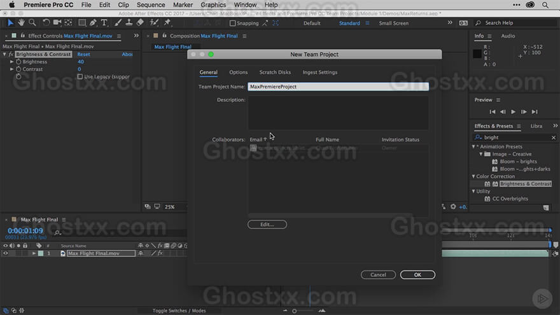Expand workspace overflow chevrons
Image resolution: width=560 pixels, height=315 pixels.
tap(450, 23)
